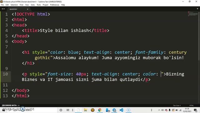The image size is (200, 113).
Task: Open Task View on taskbar
Action: (68, 110)
